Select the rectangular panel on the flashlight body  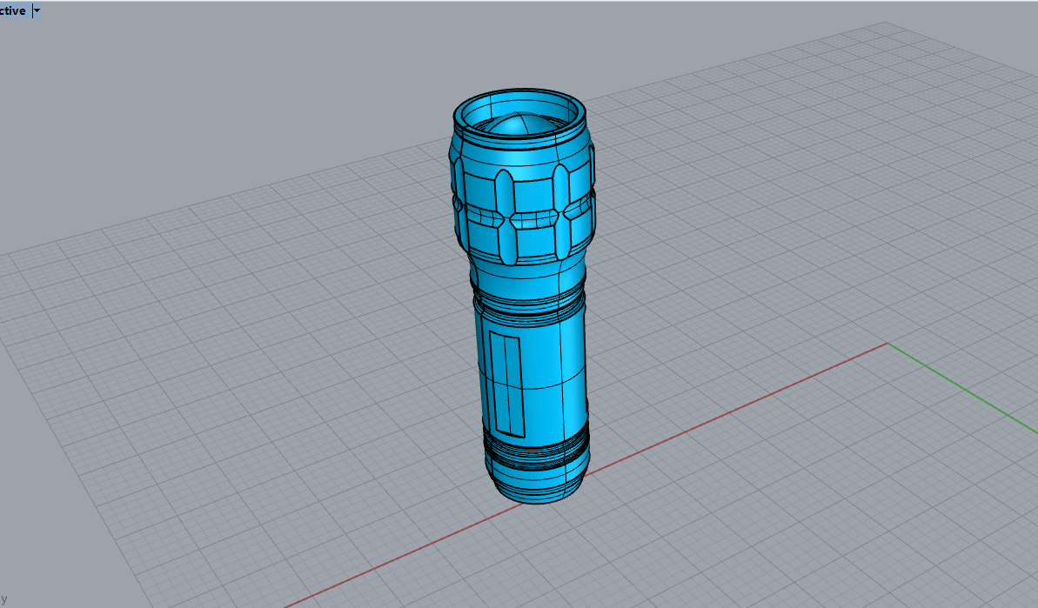[506, 384]
